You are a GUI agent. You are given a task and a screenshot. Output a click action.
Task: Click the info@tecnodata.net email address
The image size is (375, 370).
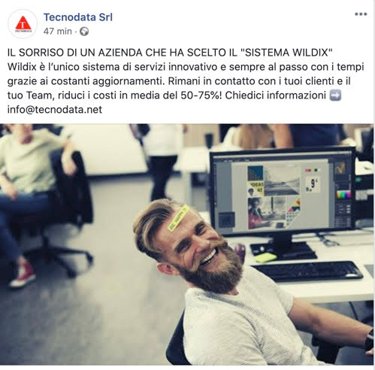coord(55,110)
